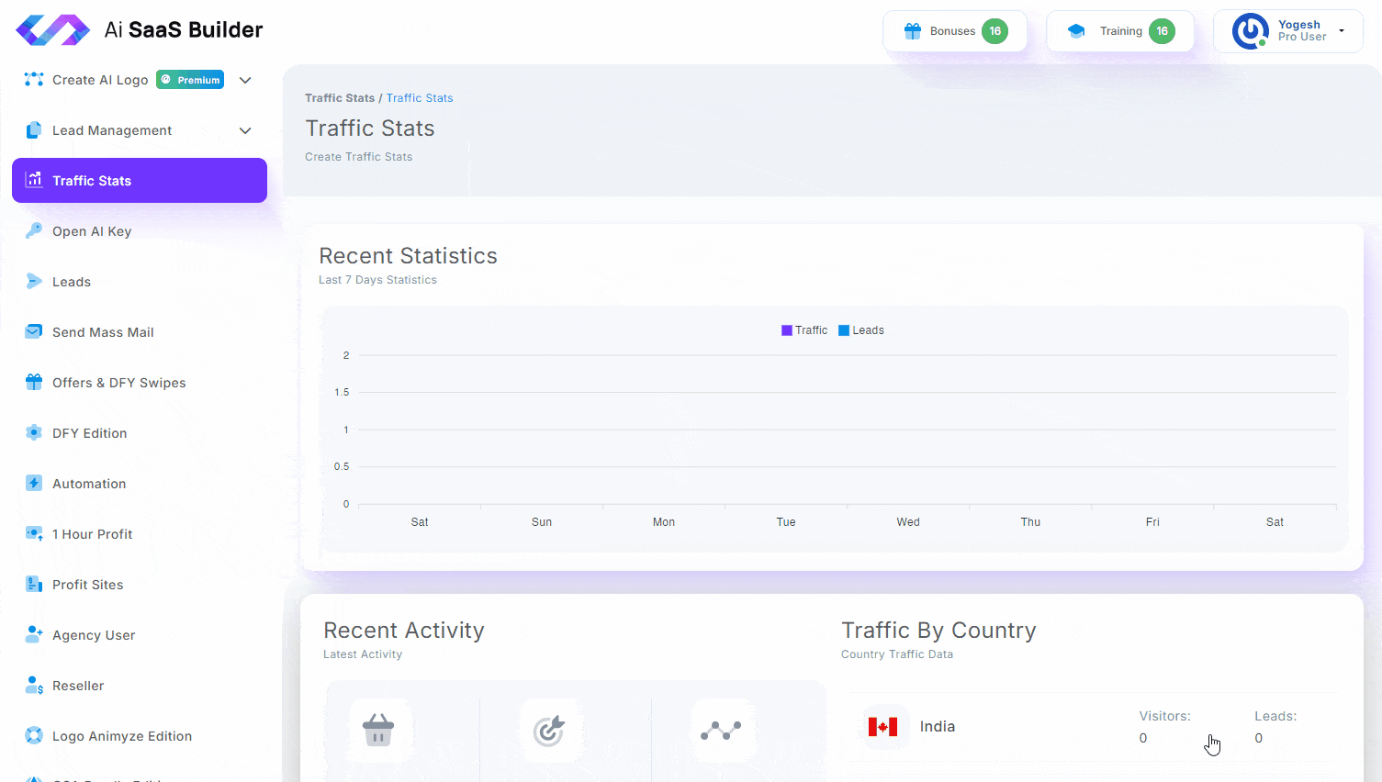The height and width of the screenshot is (782, 1382).
Task: Click the line graph icon in Recent Activity
Action: [721, 731]
